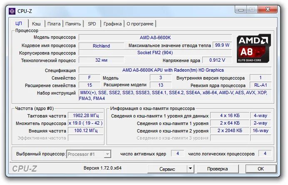The height and width of the screenshot is (185, 288).
Task: Click the 2 x 2048 КБ L2 cache value
Action: (x=230, y=130)
